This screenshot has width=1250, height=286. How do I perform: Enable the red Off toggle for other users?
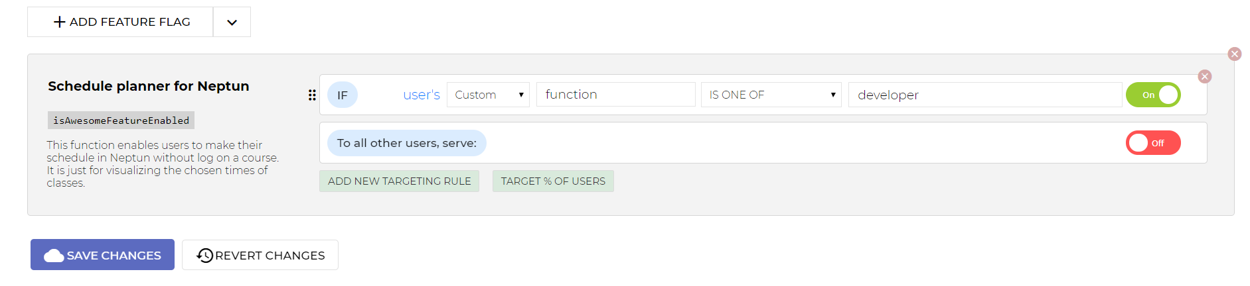[1153, 143]
